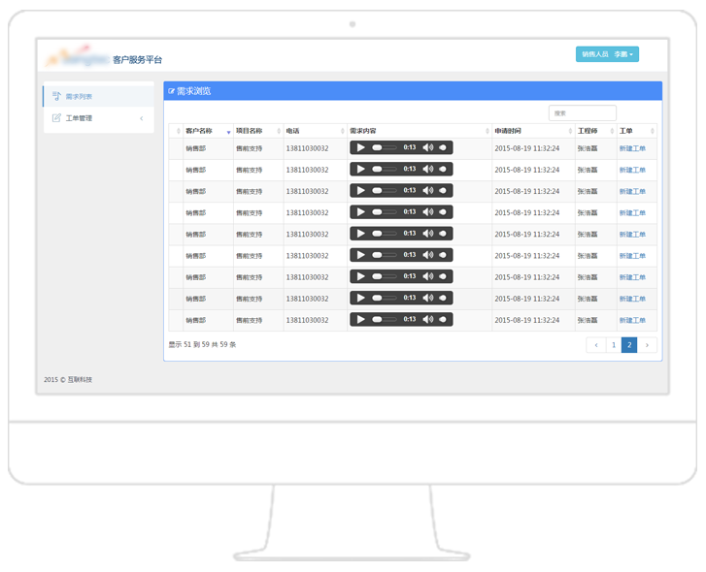Play the audio in the fourth table row
The width and height of the screenshot is (706, 572).
coord(360,212)
